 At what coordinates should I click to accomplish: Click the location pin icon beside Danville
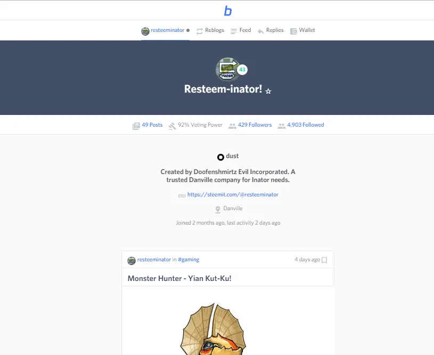pyautogui.click(x=218, y=210)
